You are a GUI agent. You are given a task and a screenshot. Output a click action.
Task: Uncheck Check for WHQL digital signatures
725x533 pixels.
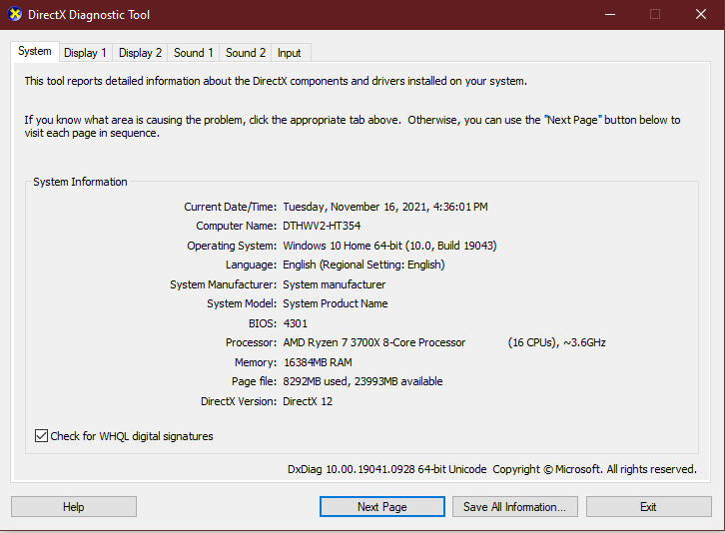[x=41, y=436]
